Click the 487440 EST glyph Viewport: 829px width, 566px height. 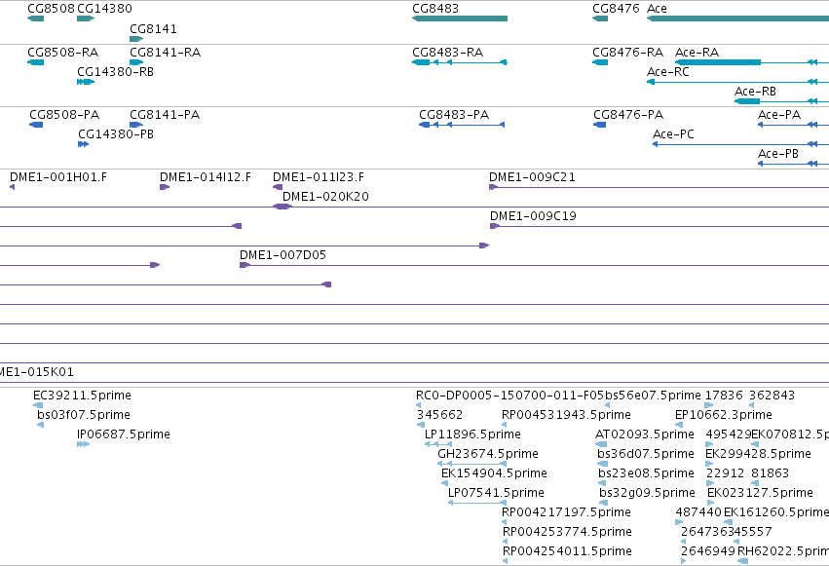[x=679, y=522]
